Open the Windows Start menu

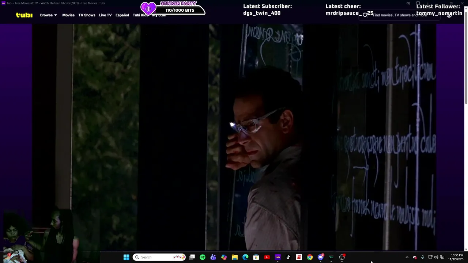click(126, 257)
